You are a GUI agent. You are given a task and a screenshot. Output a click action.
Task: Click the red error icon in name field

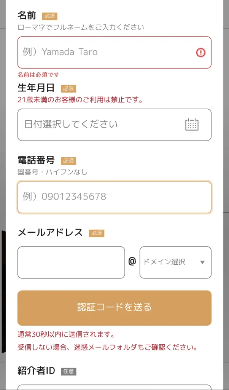click(200, 53)
